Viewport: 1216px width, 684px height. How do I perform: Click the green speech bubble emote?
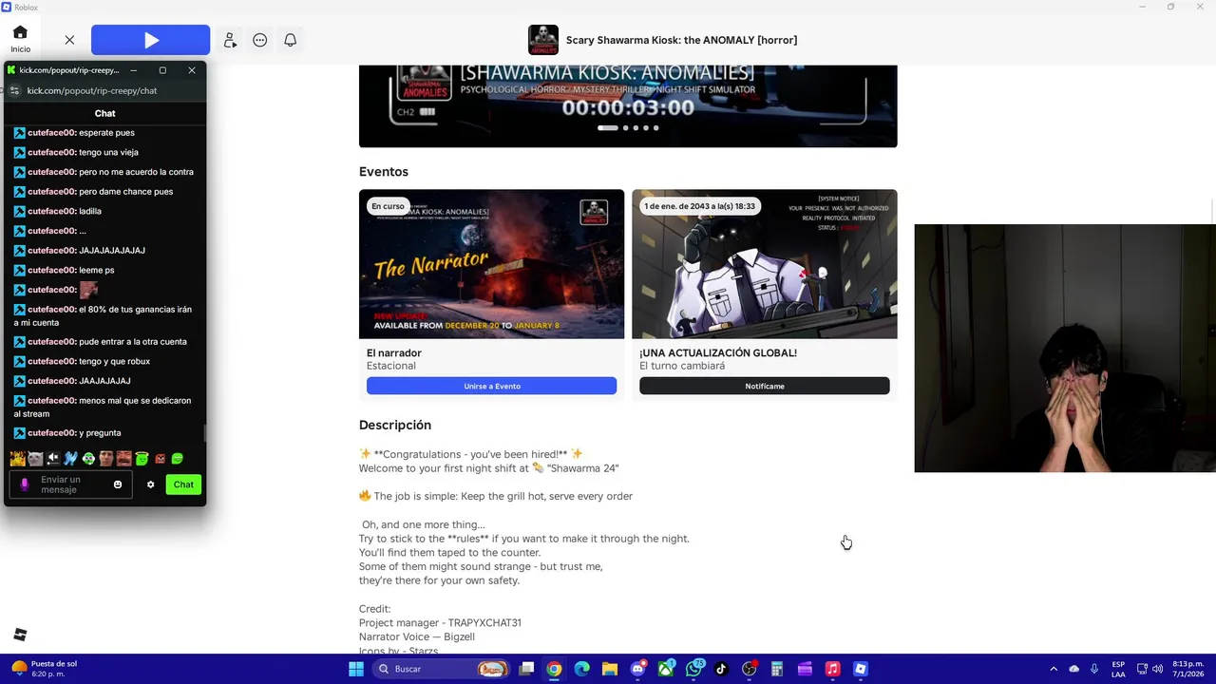pyautogui.click(x=177, y=459)
